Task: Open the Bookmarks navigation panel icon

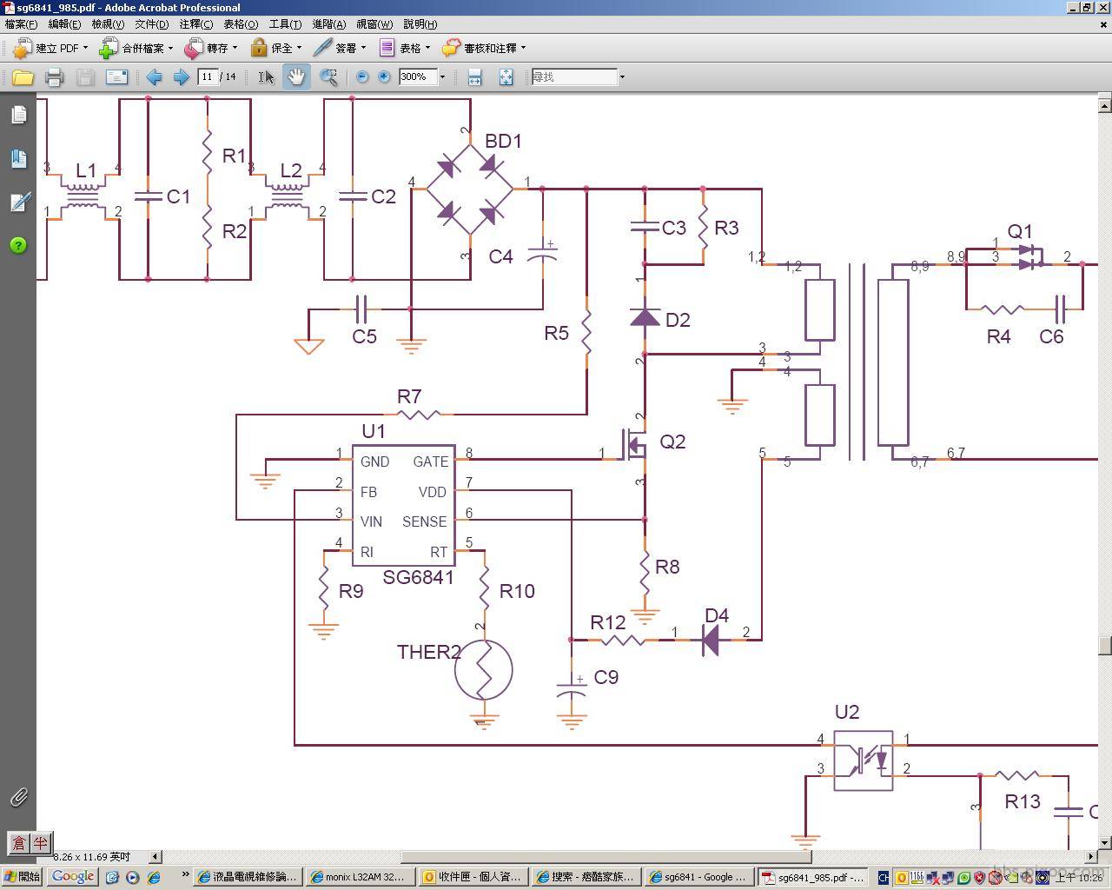Action: pyautogui.click(x=18, y=158)
